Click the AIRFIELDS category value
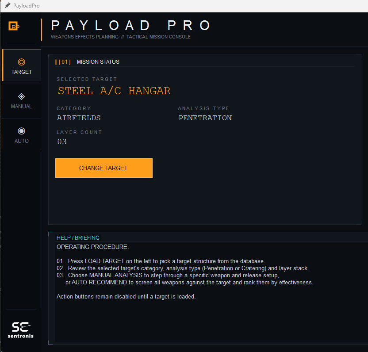Image resolution: width=368 pixels, height=352 pixels. 79,118
